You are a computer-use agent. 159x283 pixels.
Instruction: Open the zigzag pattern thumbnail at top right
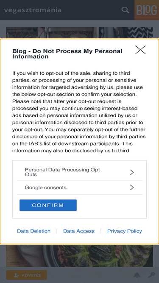point(126,33)
